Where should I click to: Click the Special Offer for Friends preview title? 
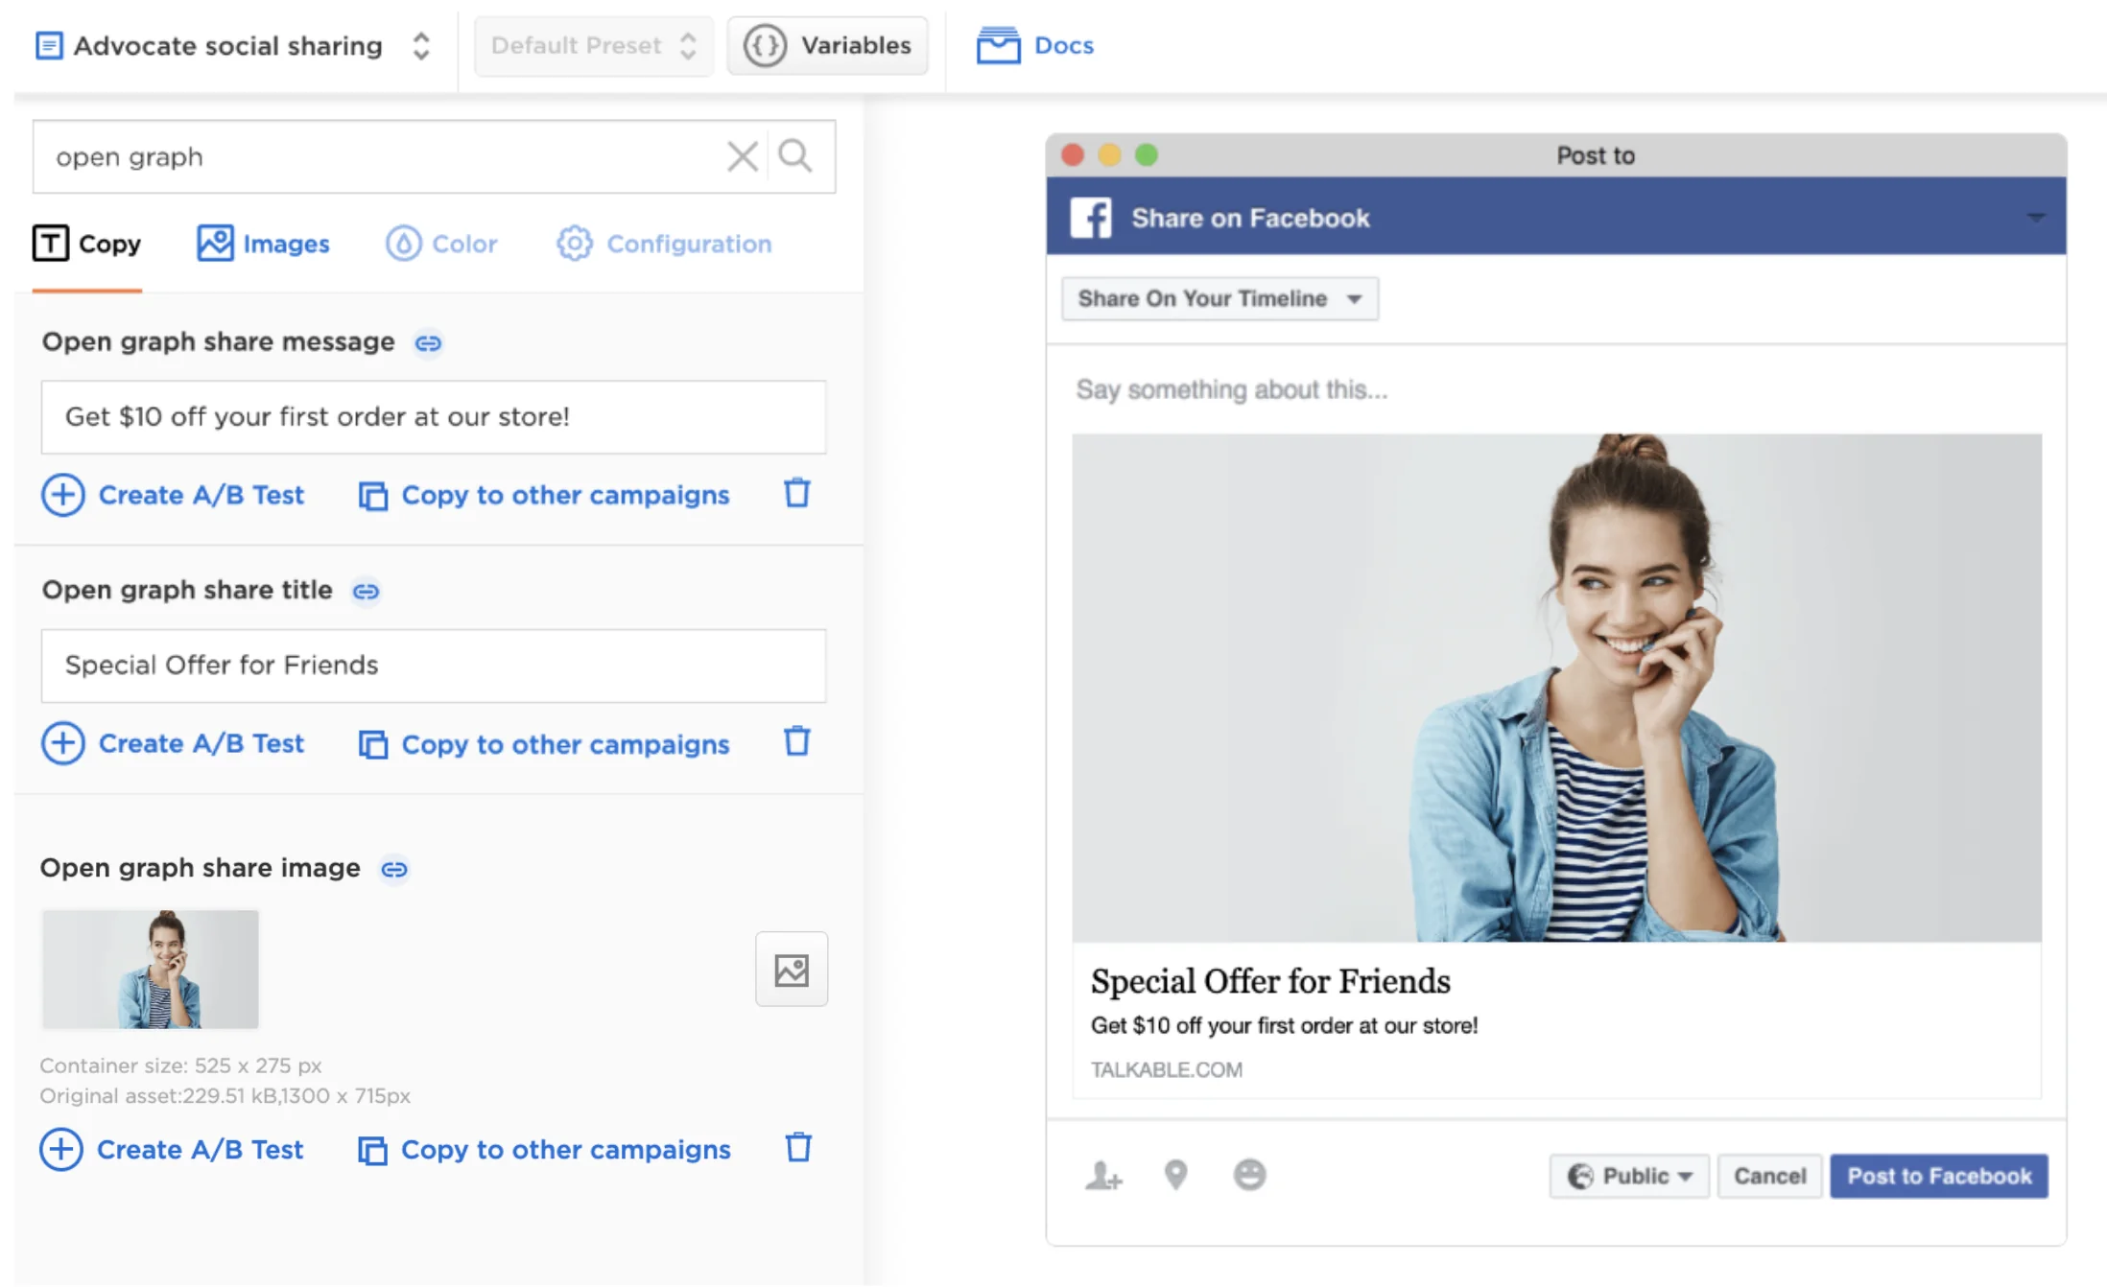pyautogui.click(x=1270, y=981)
